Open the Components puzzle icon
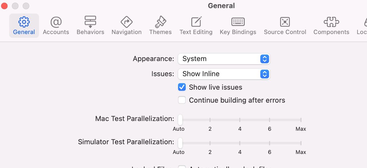367x168 pixels. click(331, 22)
